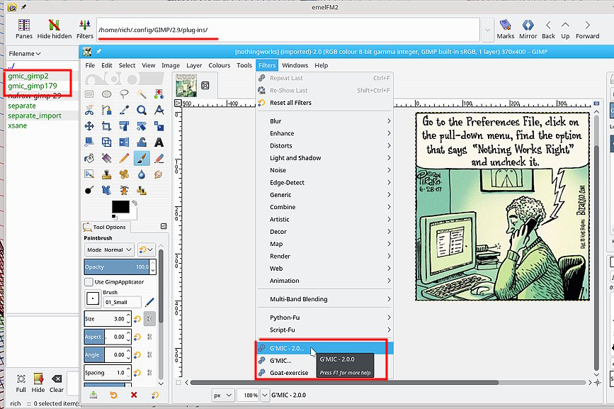Toggle Size link-to-brush chain button

click(149, 319)
